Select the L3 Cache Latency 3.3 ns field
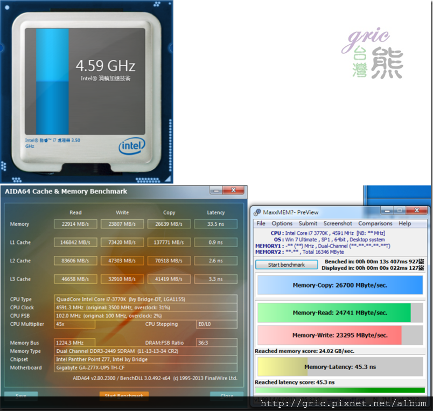433x411 pixels. point(215,279)
